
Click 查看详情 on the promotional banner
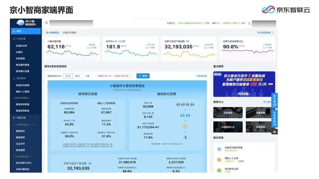(243, 94)
